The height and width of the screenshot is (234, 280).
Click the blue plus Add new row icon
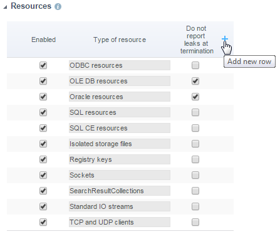[x=225, y=39]
